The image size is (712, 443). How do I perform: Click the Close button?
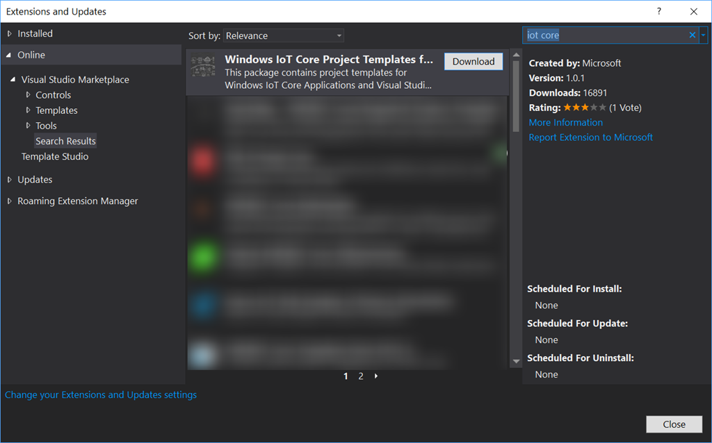(674, 424)
